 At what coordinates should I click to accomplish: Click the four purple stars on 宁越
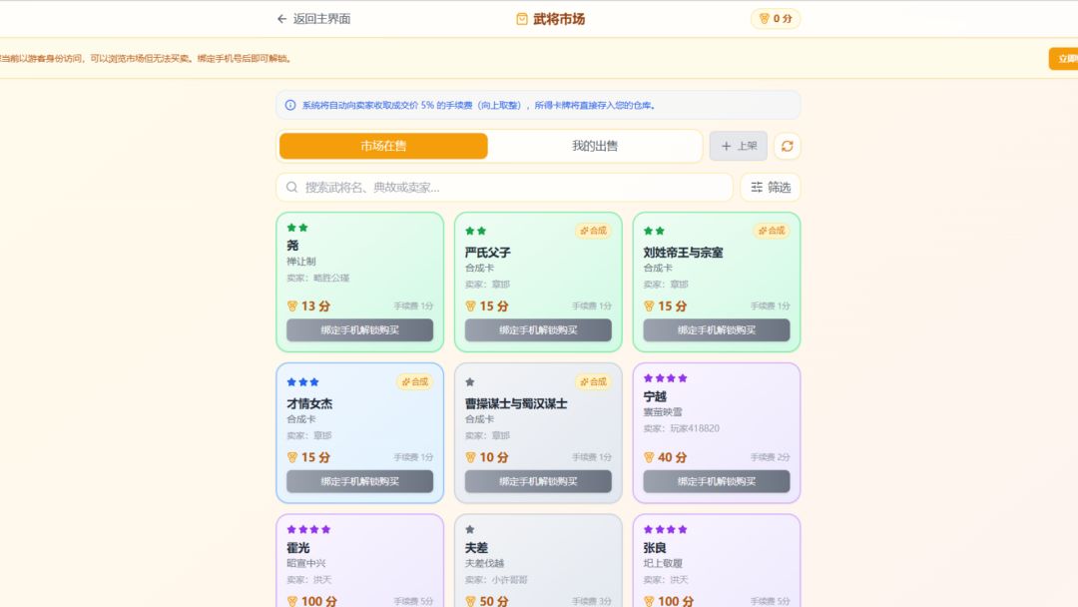tap(665, 378)
